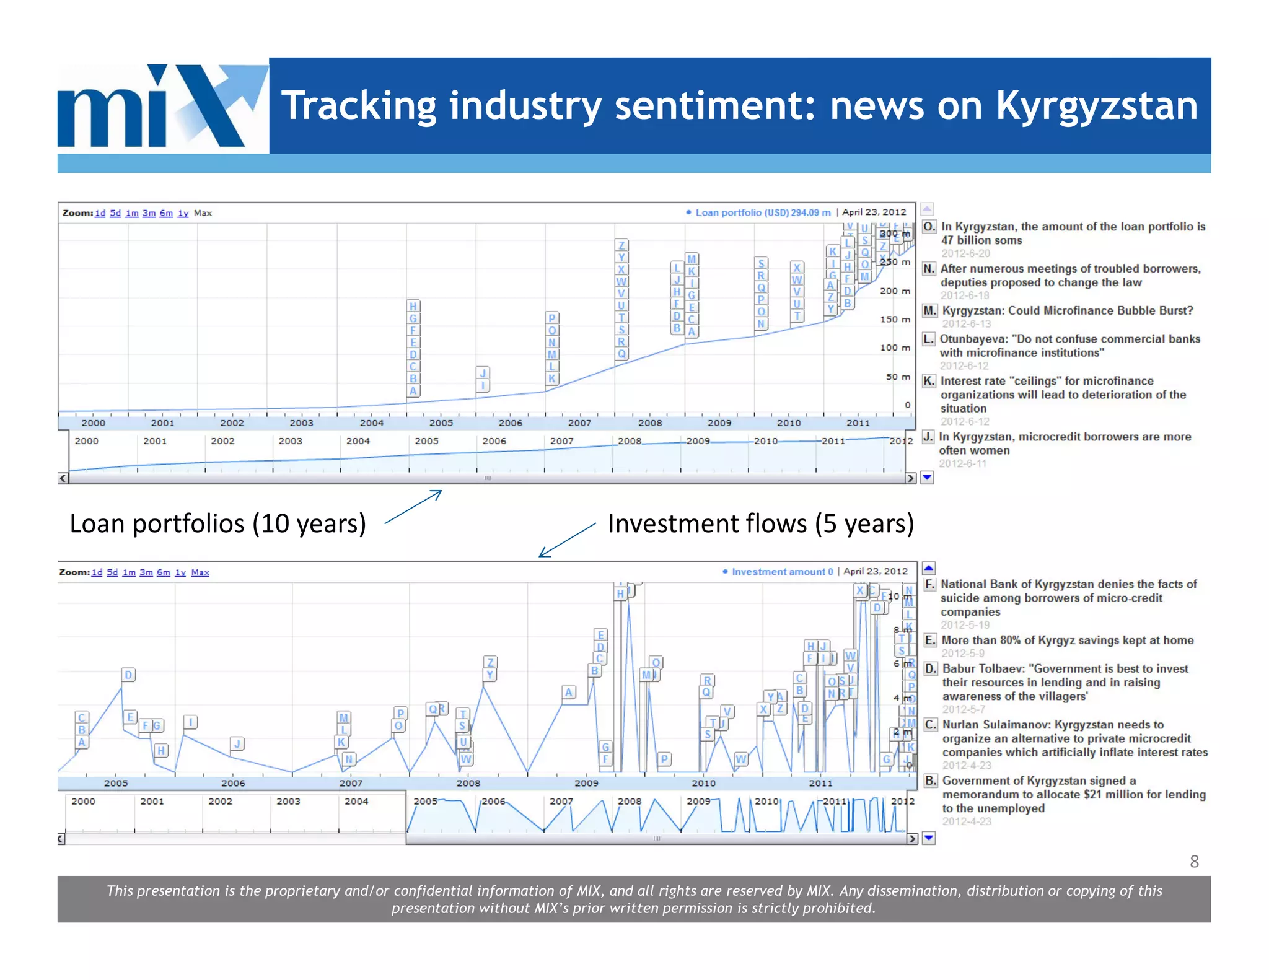Select flag Z above 2008 peak in investment chart
This screenshot has width=1269, height=980.
coord(490,663)
